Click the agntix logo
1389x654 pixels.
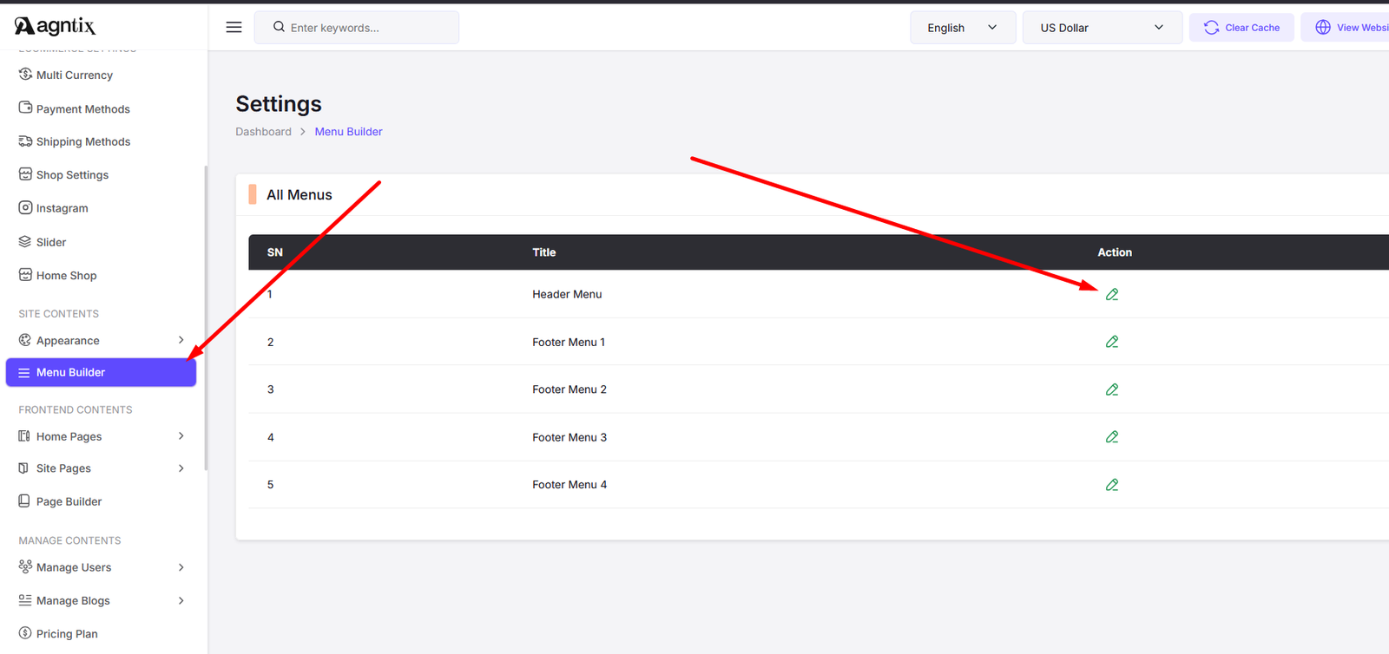point(56,26)
